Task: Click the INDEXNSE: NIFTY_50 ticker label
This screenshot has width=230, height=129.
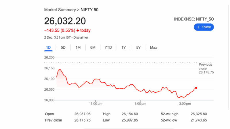Action: 194,19
